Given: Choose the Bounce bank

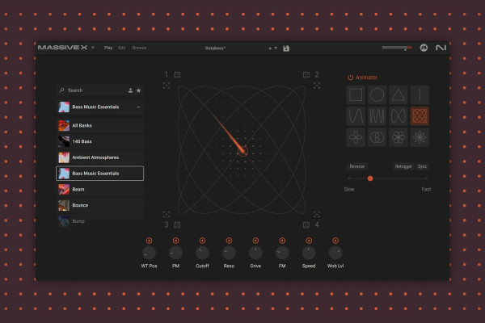Looking at the screenshot, I should click(100, 205).
